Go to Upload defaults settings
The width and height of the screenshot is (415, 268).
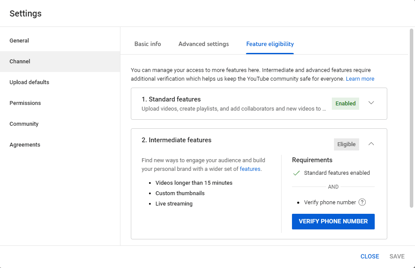(x=60, y=82)
